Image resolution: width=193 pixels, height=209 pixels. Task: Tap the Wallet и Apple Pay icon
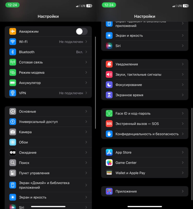[x=109, y=173]
